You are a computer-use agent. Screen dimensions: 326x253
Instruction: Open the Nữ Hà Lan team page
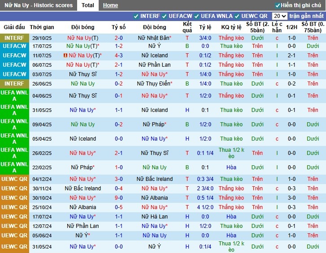click(154, 217)
